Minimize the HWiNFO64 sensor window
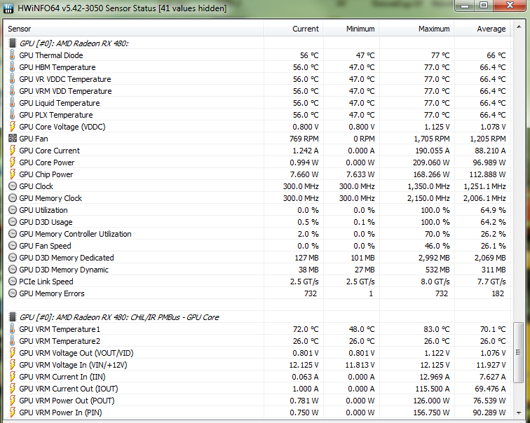The image size is (530, 423). pyautogui.click(x=465, y=6)
